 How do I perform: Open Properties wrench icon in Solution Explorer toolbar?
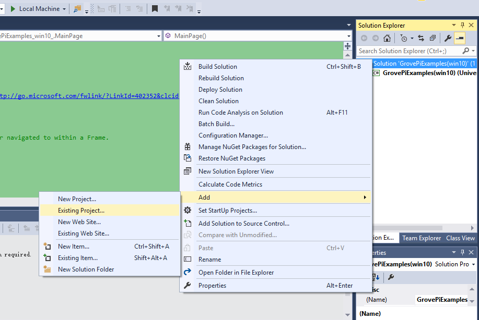pyautogui.click(x=448, y=38)
